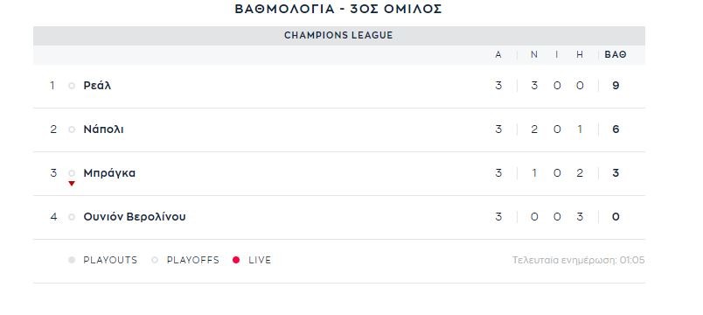Screen dimensions: 703x315
Task: Click the ΒΑΘ points column header
Action: 616,55
